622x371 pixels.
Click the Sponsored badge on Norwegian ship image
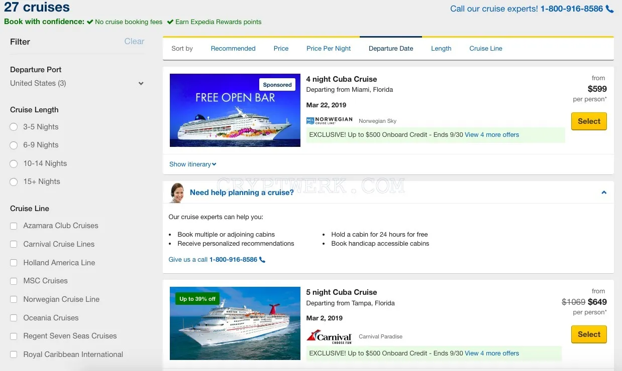point(277,85)
